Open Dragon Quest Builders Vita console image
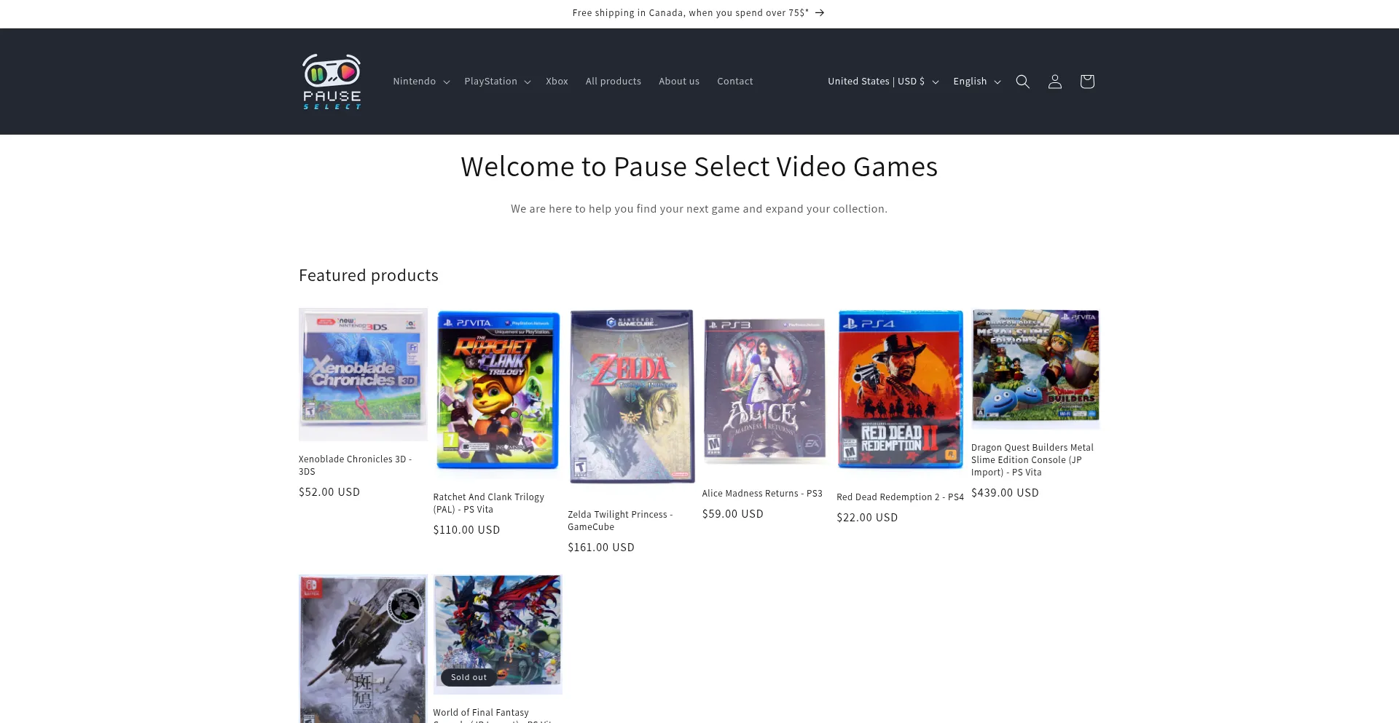The image size is (1399, 723). pos(1035,368)
